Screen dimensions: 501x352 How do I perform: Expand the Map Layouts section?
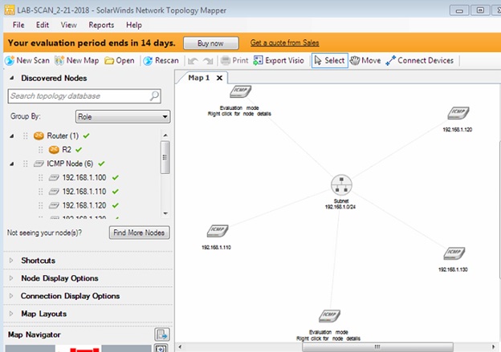[x=11, y=314]
